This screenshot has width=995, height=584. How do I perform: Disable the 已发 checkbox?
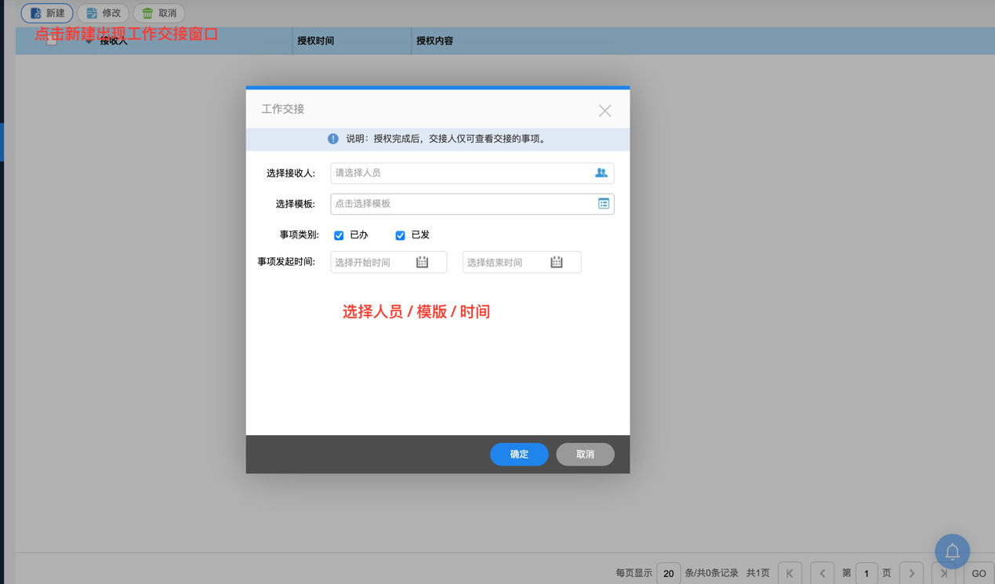(400, 235)
